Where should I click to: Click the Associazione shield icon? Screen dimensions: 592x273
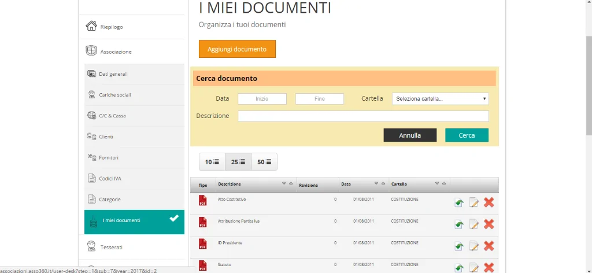(x=91, y=50)
